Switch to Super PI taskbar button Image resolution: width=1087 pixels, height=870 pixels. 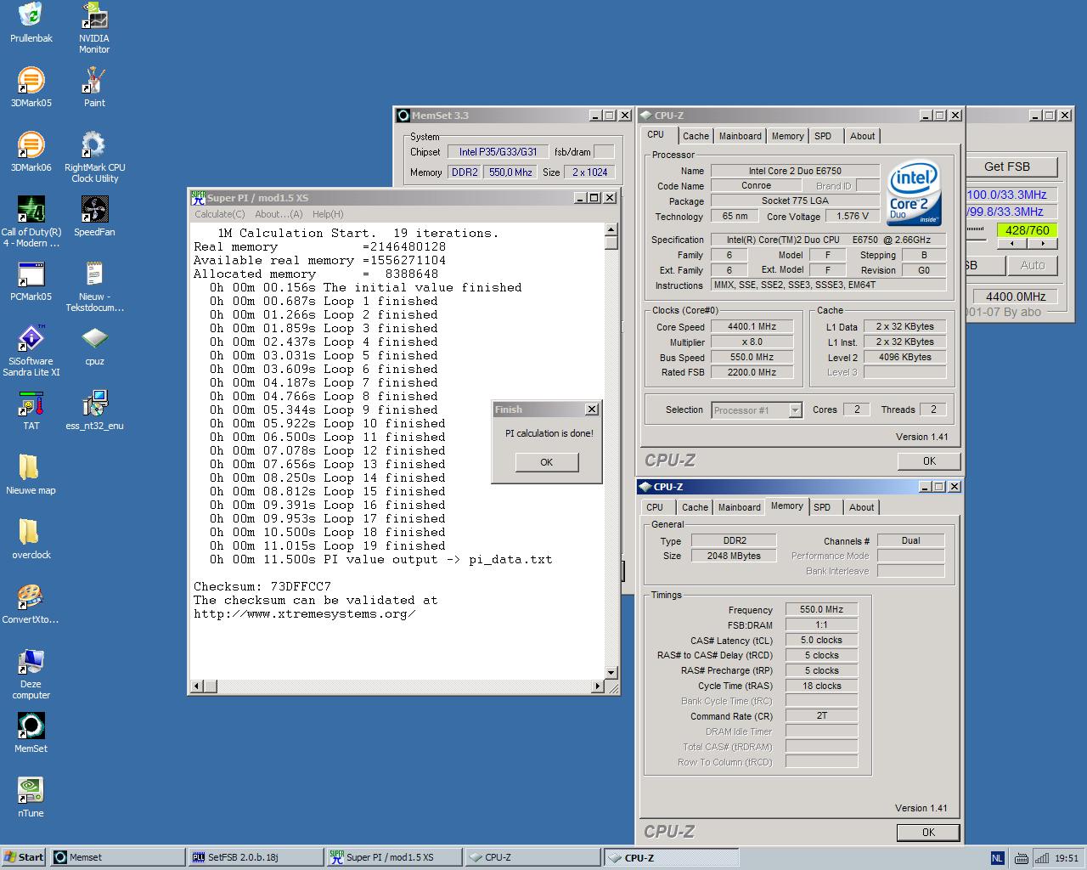click(394, 857)
